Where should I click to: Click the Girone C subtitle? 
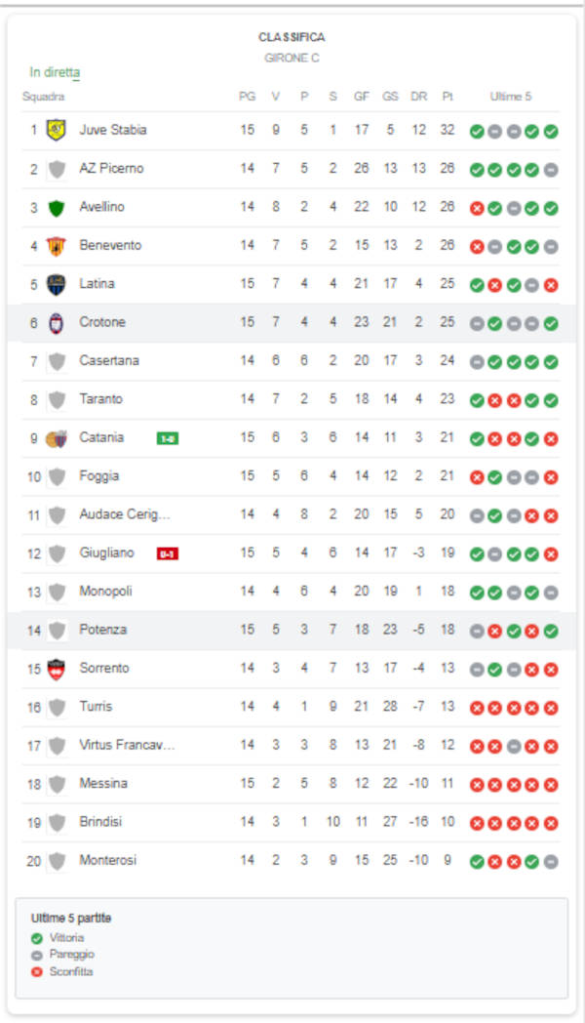point(292,58)
